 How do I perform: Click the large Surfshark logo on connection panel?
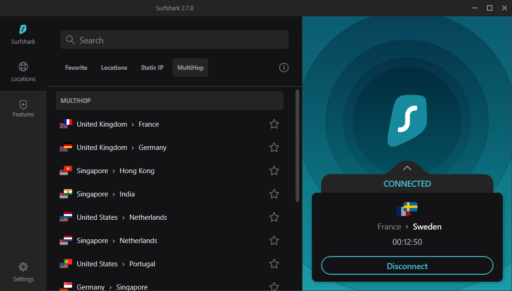click(407, 121)
